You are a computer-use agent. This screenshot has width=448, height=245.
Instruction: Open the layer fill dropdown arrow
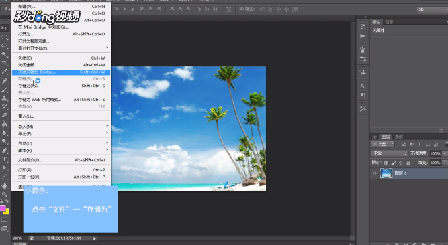[x=445, y=163]
